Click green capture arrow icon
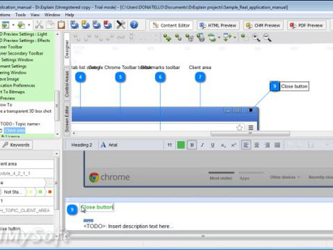333x250 pixels. point(21,25)
